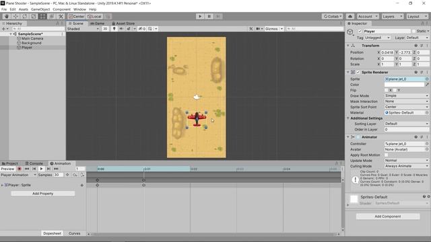The height and width of the screenshot is (242, 431).
Task: Click keyframe diamond beside Player : Sprite
Action: click(82, 186)
